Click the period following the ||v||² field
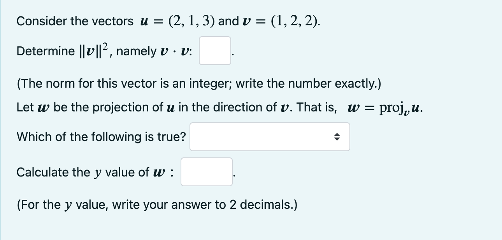 [233, 55]
